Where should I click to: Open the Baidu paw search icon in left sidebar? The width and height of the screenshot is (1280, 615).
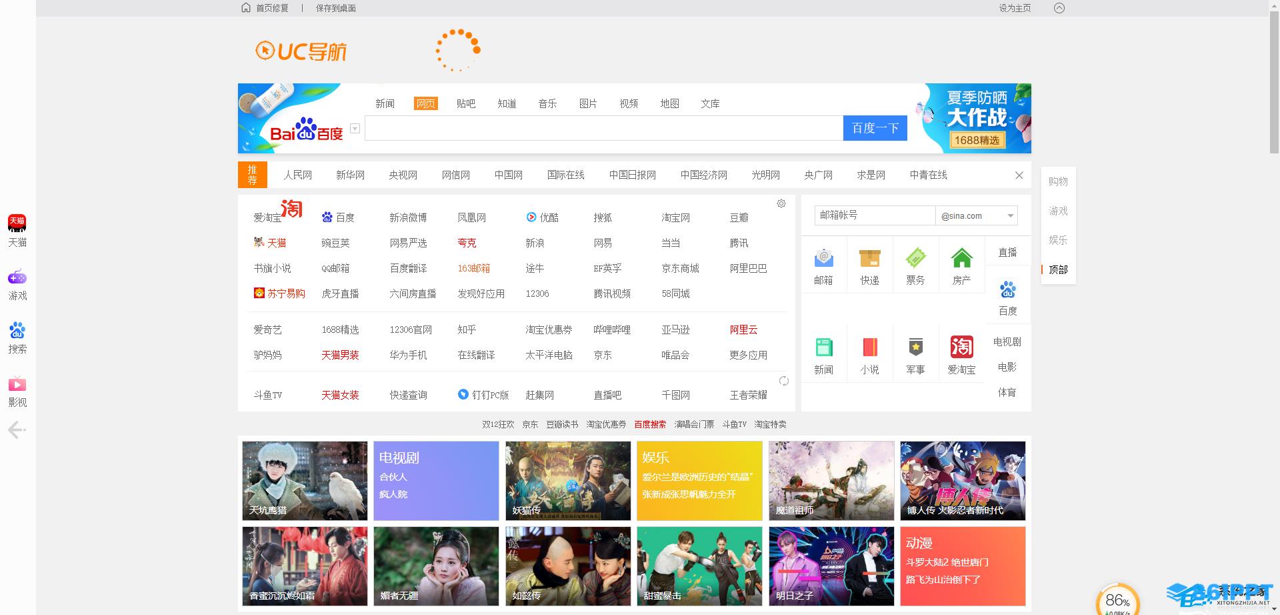pyautogui.click(x=17, y=330)
